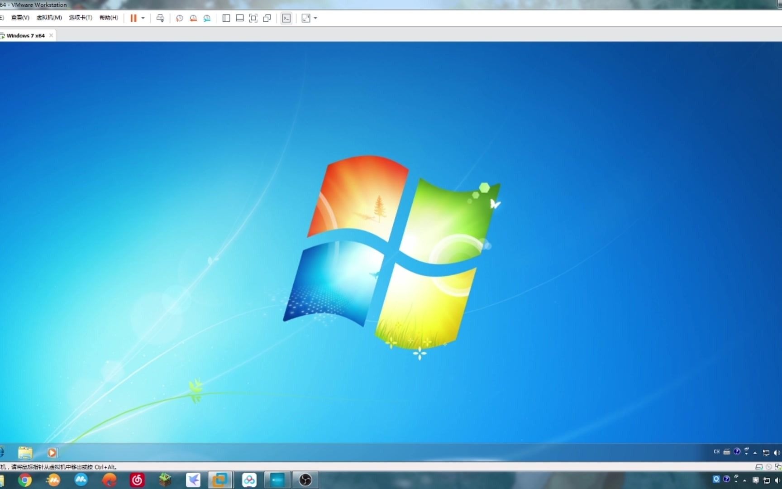This screenshot has width=782, height=489.
Task: Switch to VMware Workstation in host taskbar
Action: (x=221, y=480)
